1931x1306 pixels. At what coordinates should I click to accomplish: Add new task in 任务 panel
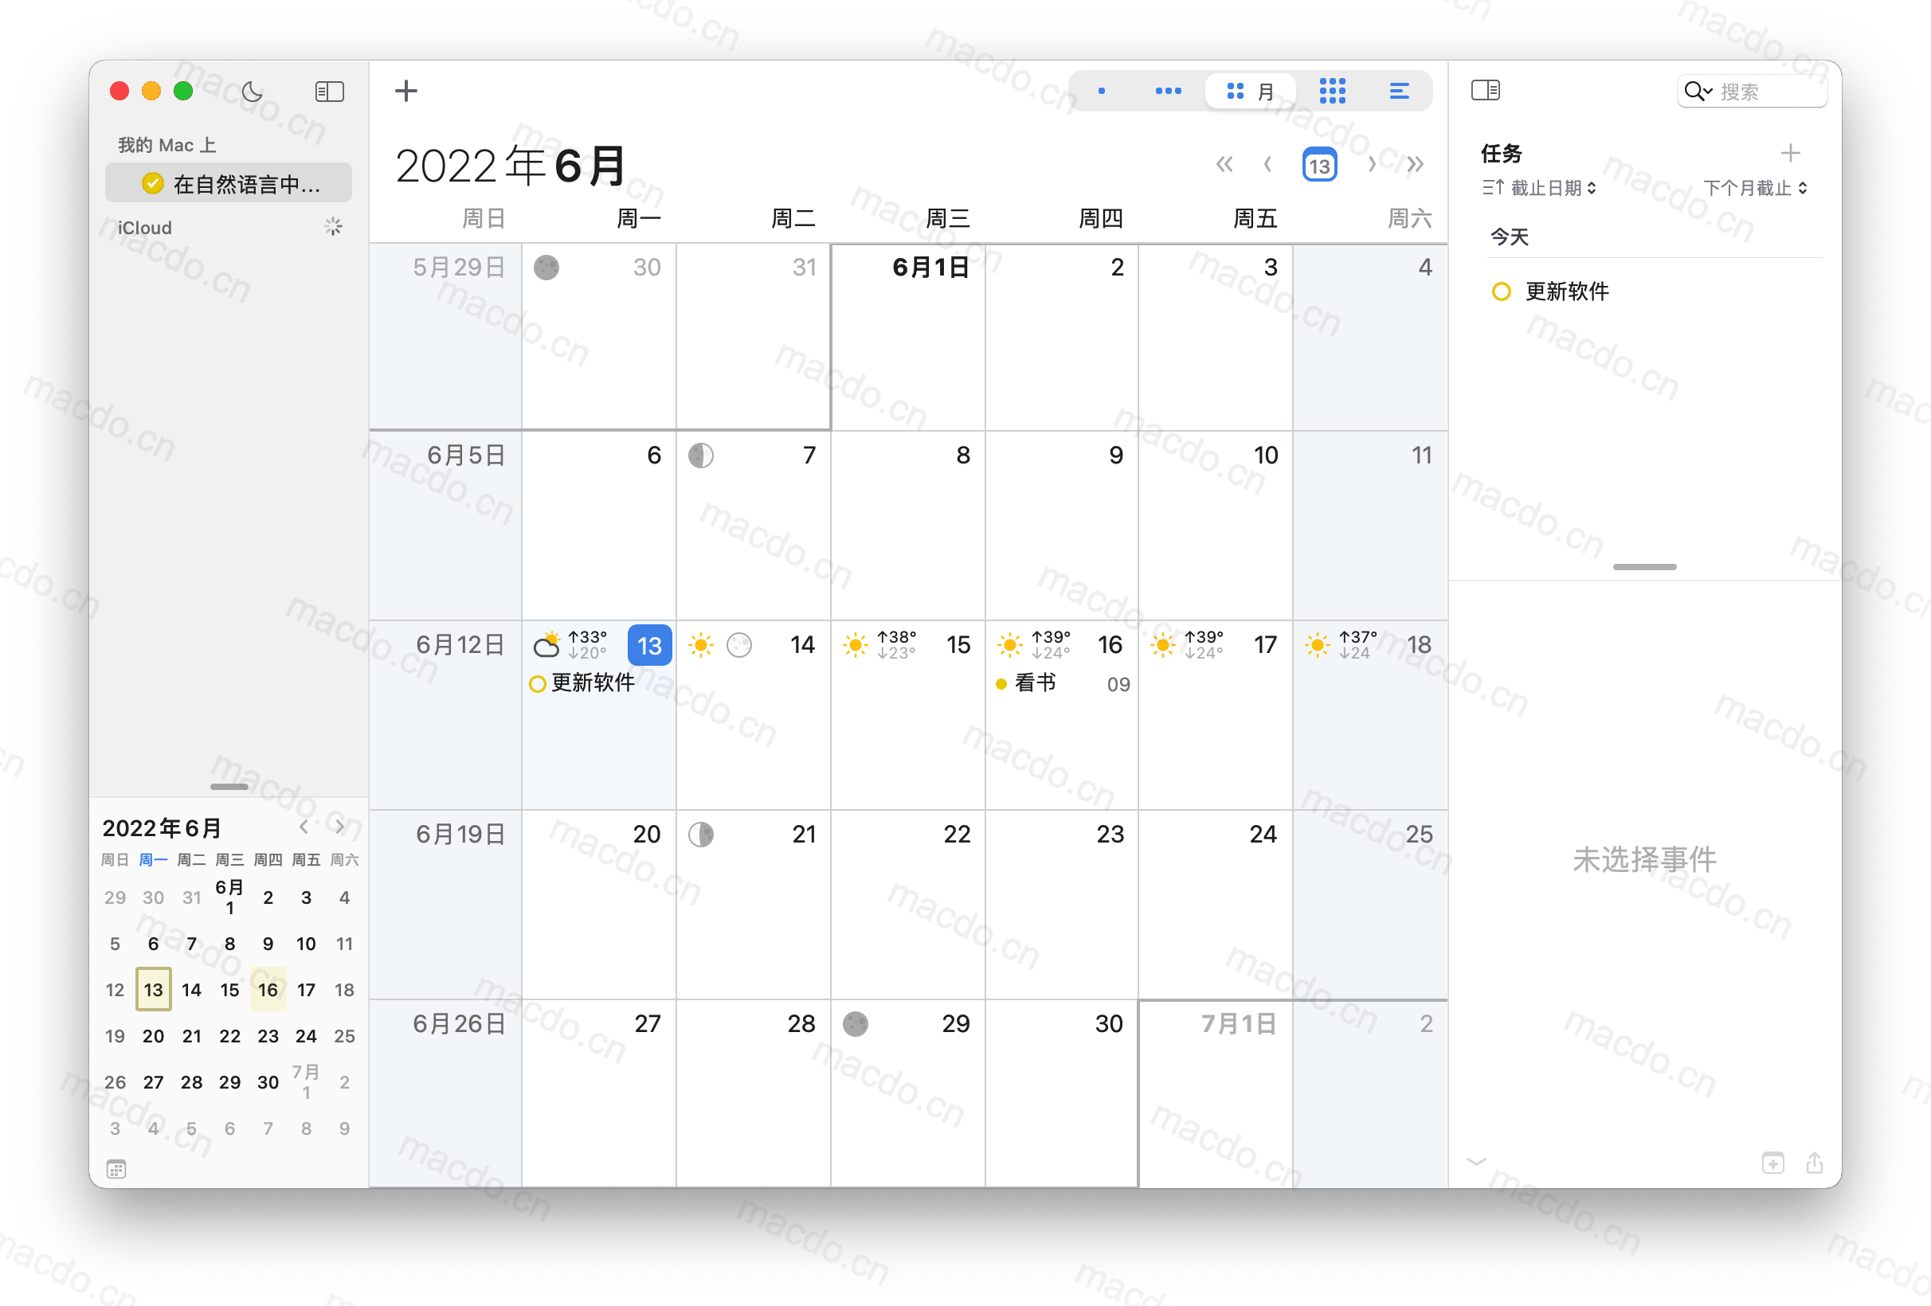tap(1791, 154)
